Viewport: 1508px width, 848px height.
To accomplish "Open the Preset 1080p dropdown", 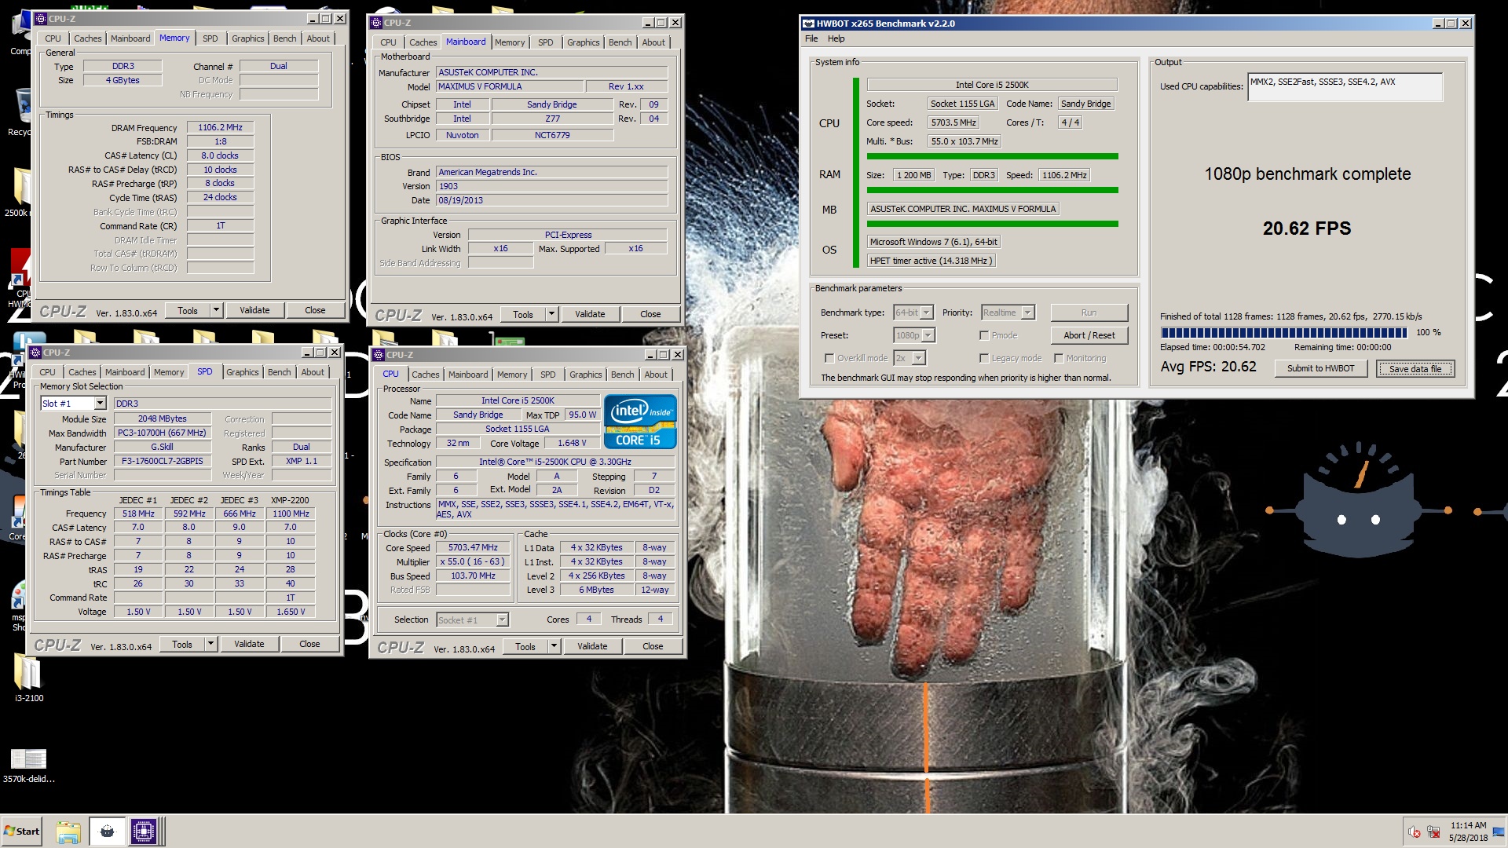I will tap(928, 335).
